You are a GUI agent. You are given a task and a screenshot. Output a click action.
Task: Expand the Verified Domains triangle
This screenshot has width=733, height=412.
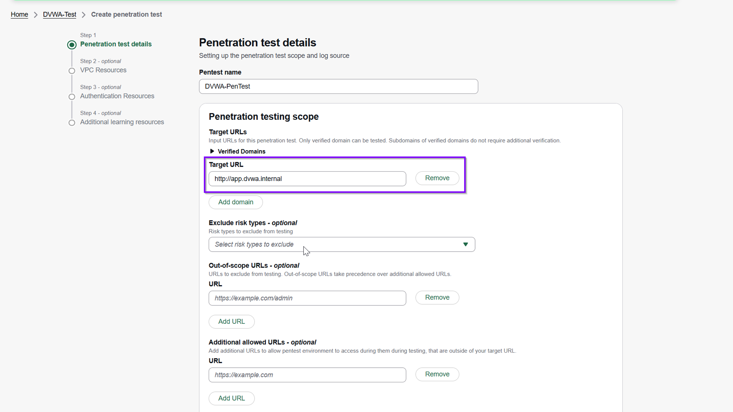tap(212, 151)
